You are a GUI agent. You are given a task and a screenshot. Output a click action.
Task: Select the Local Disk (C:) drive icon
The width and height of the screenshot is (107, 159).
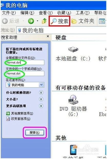73,49
